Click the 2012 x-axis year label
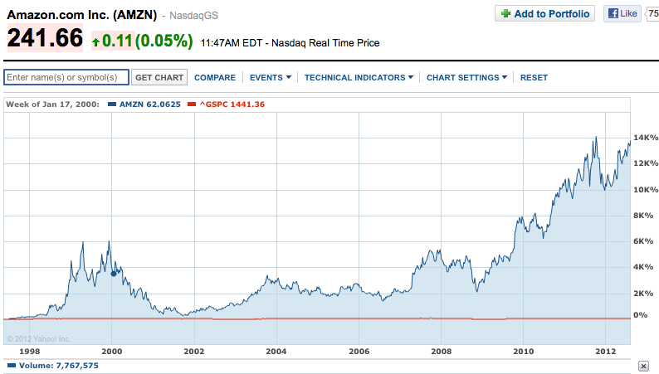 (606, 352)
